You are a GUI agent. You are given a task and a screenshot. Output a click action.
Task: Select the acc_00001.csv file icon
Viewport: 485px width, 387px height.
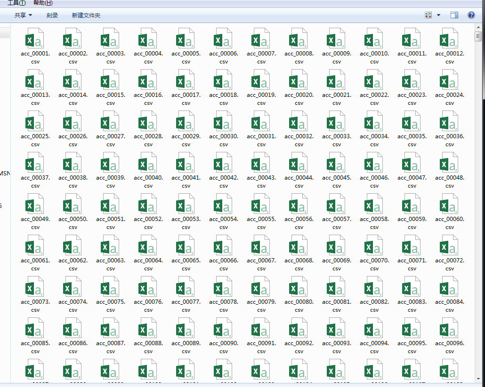[x=35, y=38]
